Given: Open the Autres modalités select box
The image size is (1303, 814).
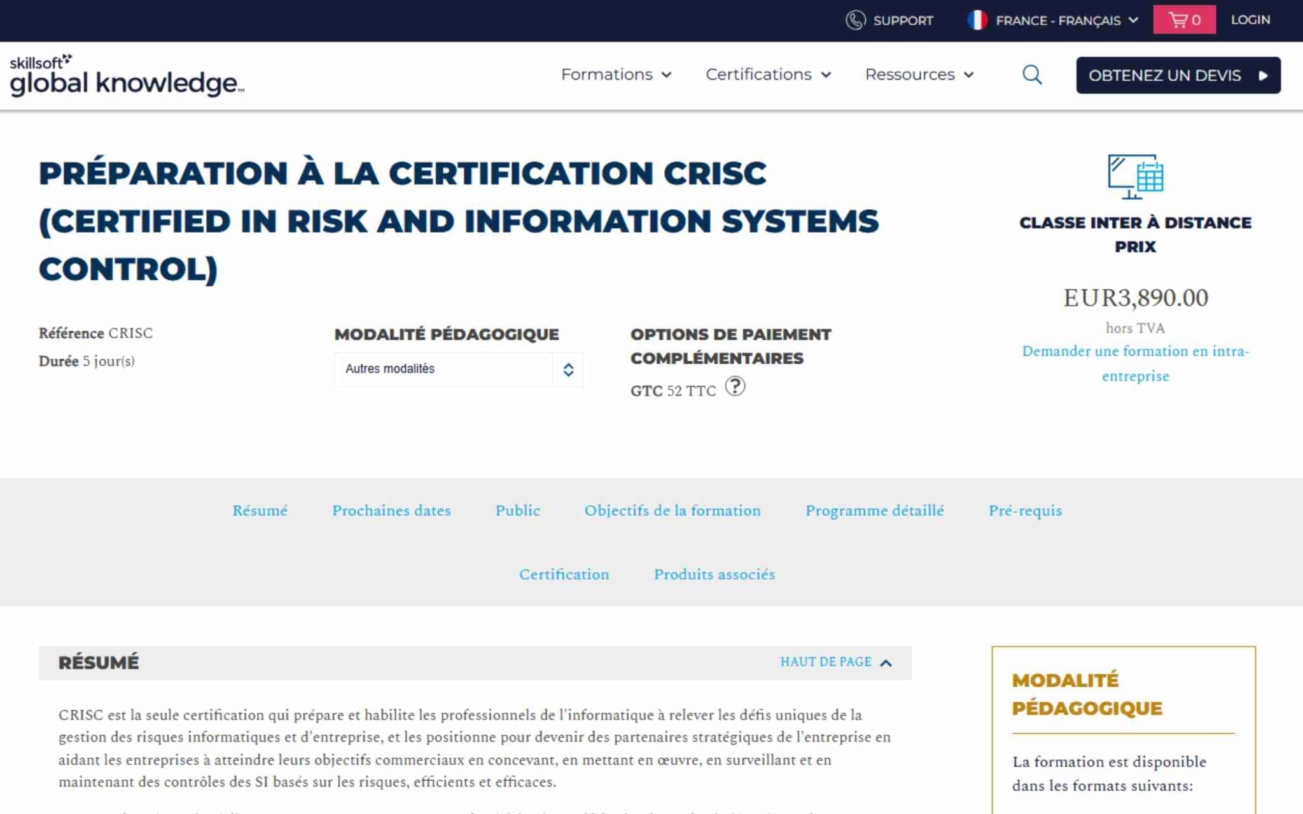Looking at the screenshot, I should tap(459, 369).
